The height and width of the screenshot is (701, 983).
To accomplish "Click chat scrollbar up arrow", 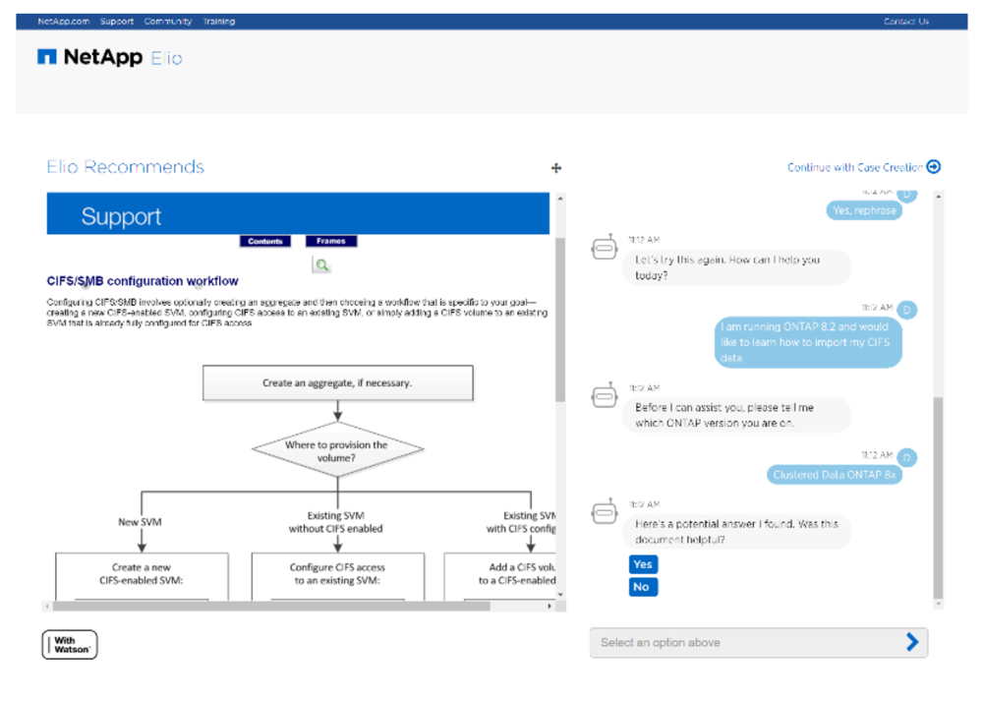I will coord(938,197).
